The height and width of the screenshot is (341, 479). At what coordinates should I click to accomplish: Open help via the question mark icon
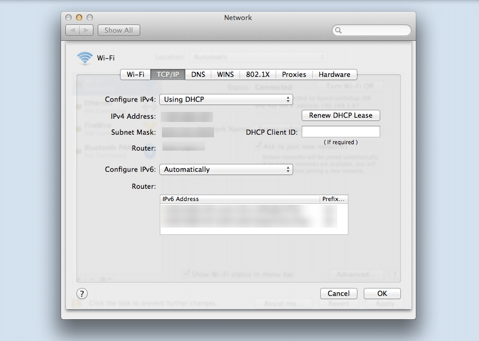(82, 293)
